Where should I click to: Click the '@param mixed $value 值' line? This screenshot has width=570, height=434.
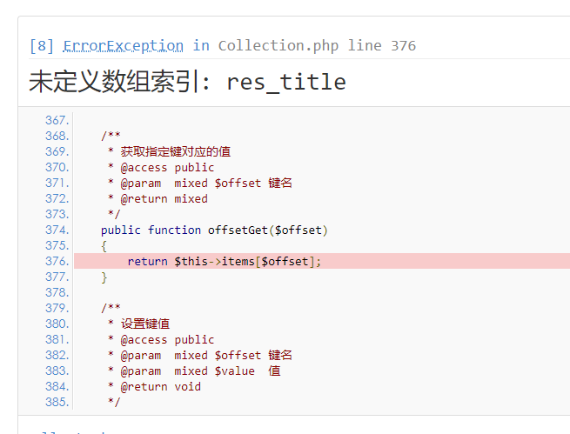coord(200,371)
